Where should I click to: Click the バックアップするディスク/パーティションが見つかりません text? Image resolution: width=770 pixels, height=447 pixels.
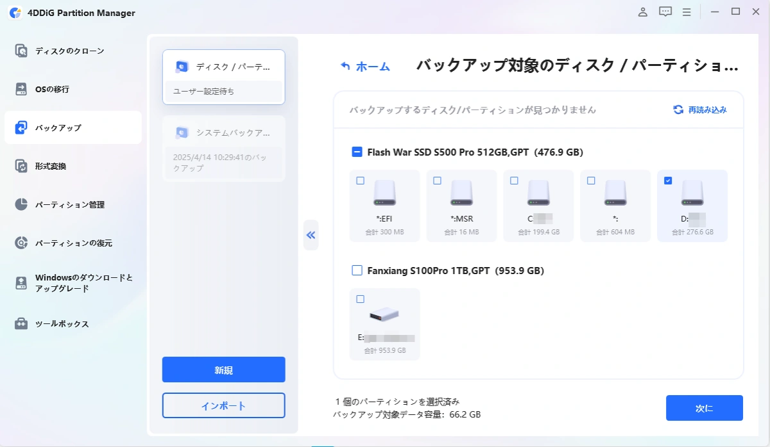pos(472,110)
